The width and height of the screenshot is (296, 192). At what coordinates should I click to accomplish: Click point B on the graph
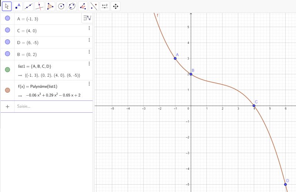[x=191, y=74]
